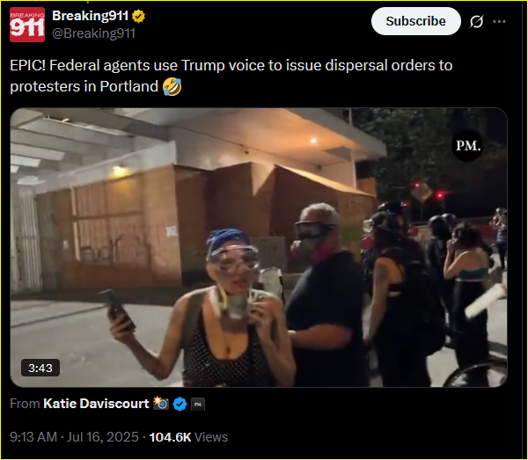This screenshot has width=528, height=460.
Task: Open the @Breaking911 handle link
Action: (93, 33)
